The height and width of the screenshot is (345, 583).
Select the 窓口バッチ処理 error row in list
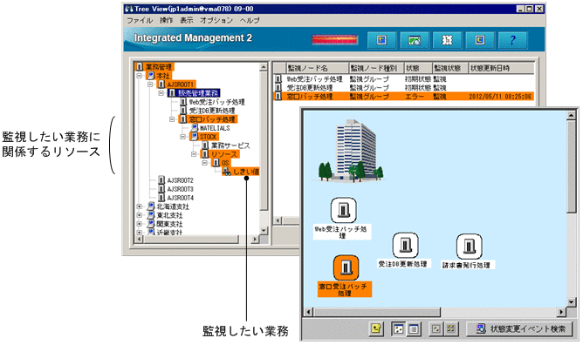[x=404, y=97]
